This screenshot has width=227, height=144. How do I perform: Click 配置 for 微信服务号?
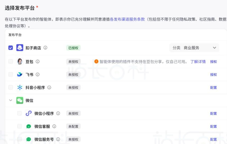click(x=214, y=139)
